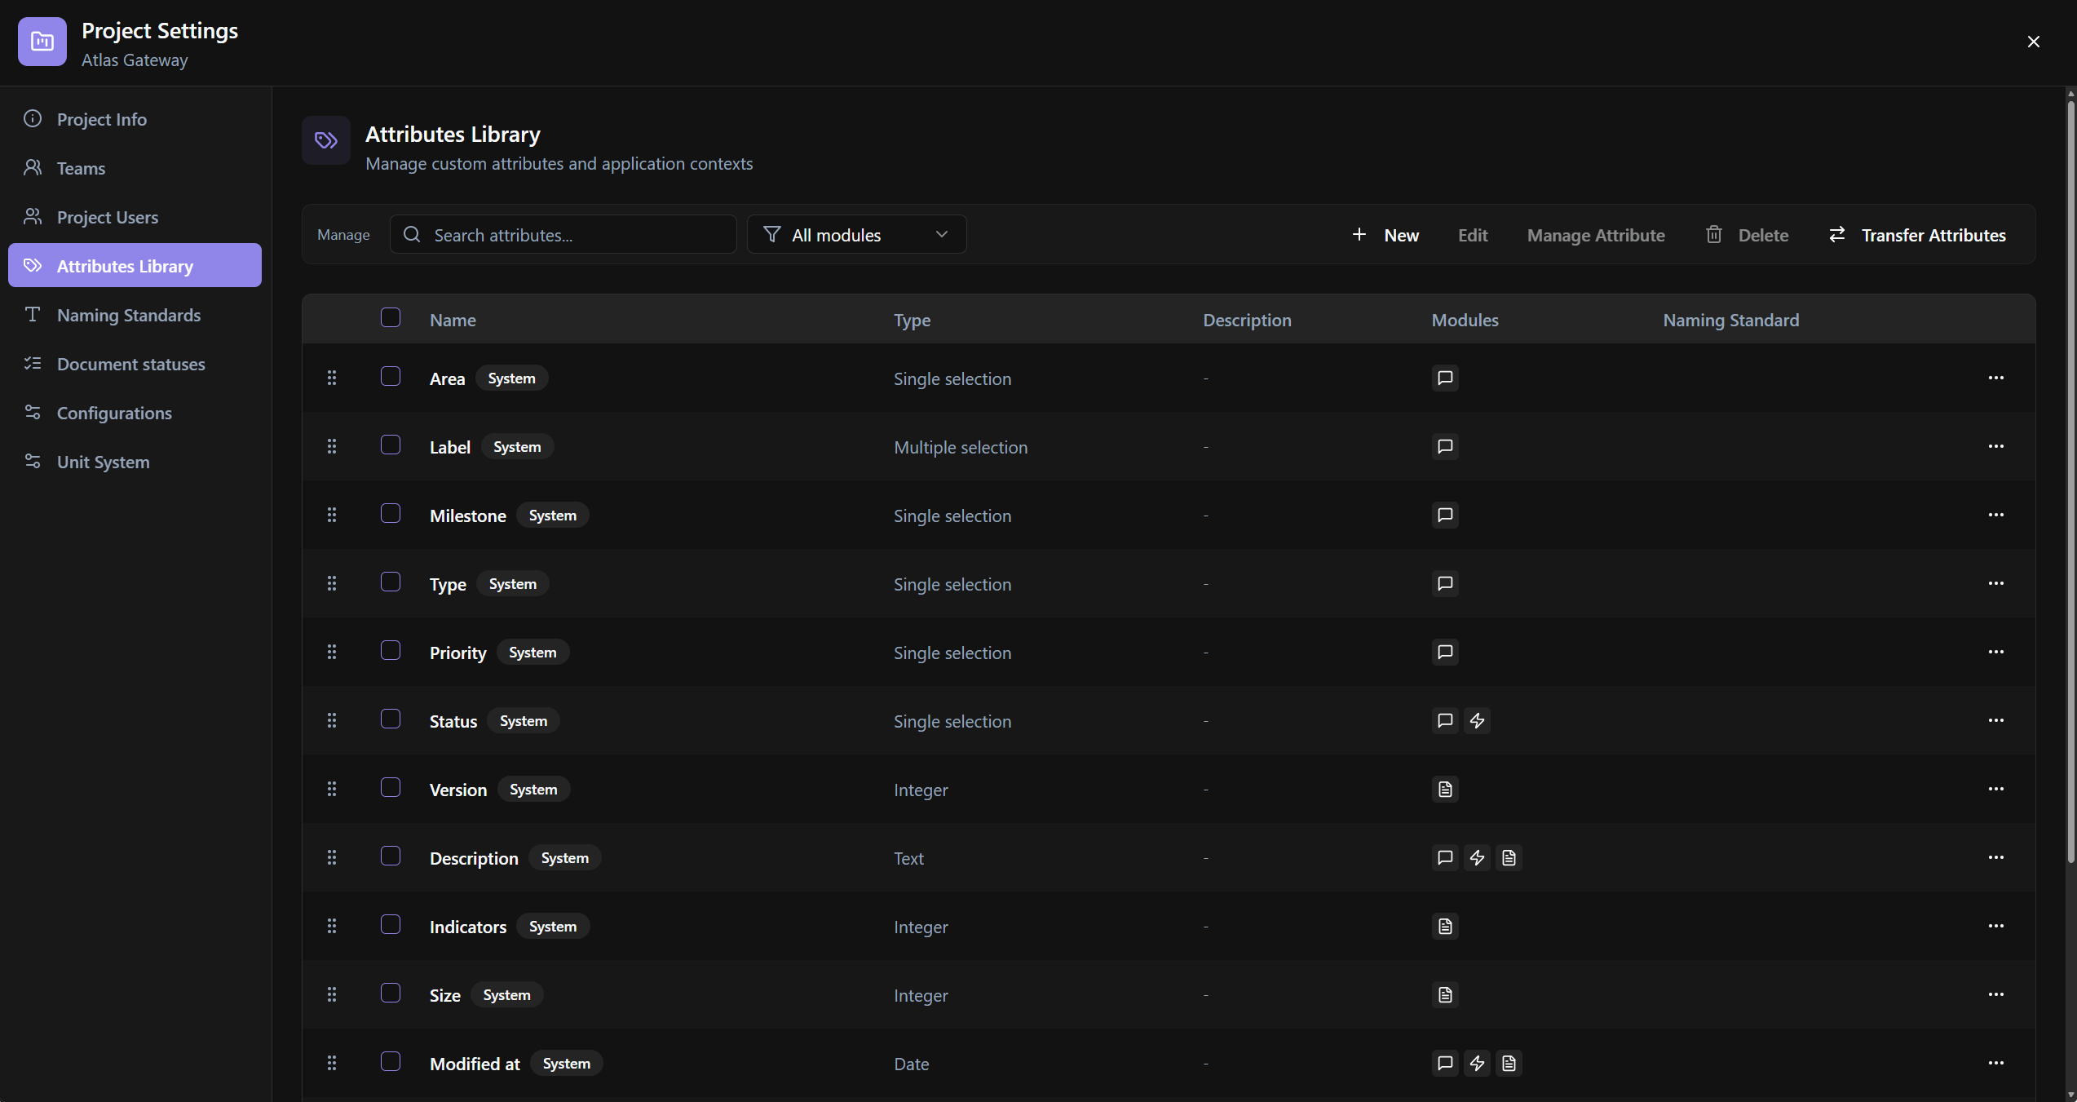Click Transfer Attributes button
This screenshot has width=2077, height=1102.
click(x=1917, y=235)
